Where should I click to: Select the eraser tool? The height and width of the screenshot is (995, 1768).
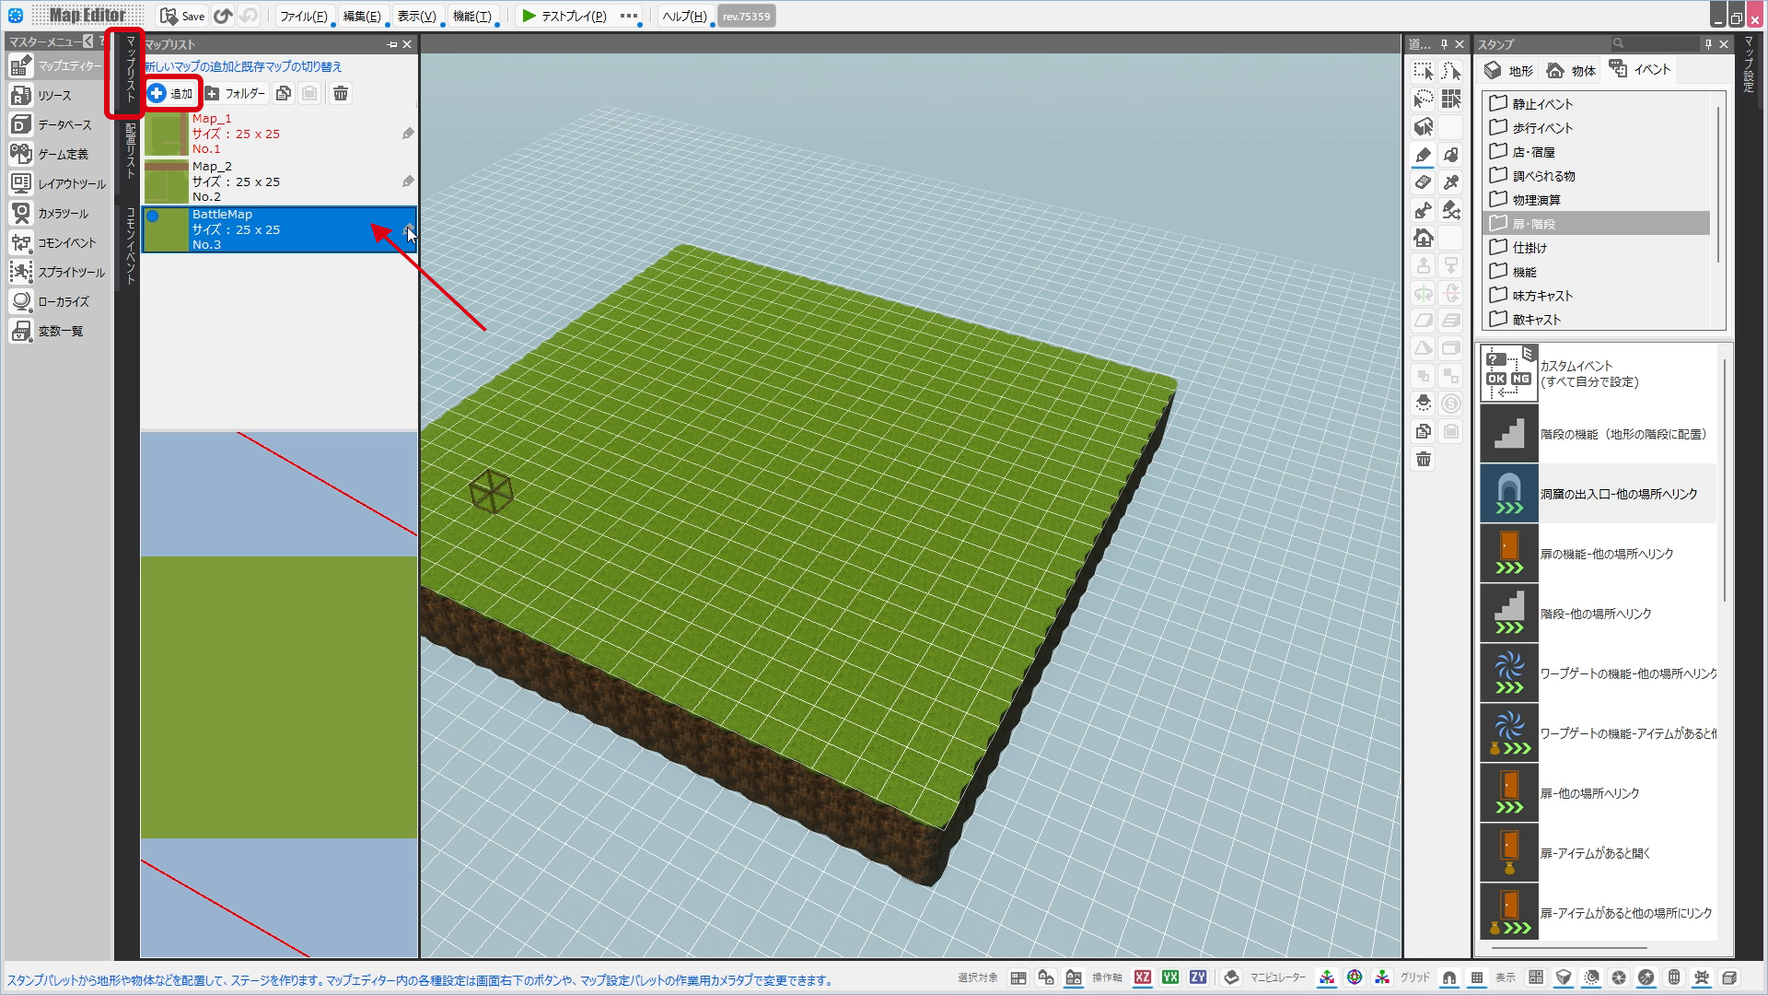(x=1424, y=182)
